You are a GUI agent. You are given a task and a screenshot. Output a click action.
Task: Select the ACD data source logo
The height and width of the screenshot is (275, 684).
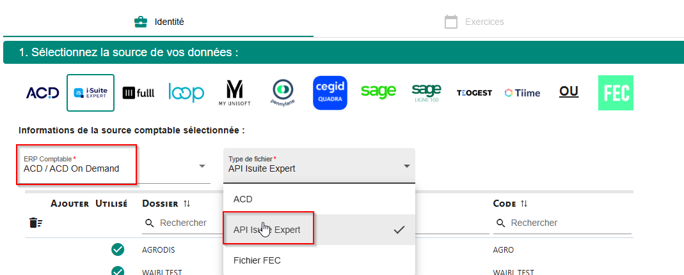point(42,93)
